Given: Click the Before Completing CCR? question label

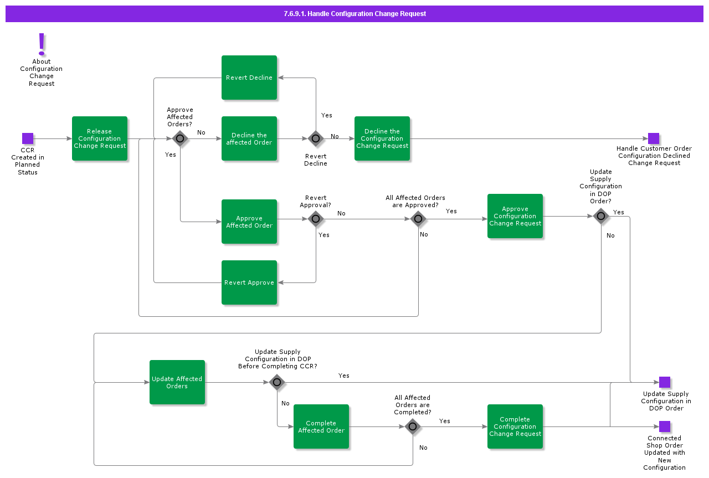Looking at the screenshot, I should (278, 359).
